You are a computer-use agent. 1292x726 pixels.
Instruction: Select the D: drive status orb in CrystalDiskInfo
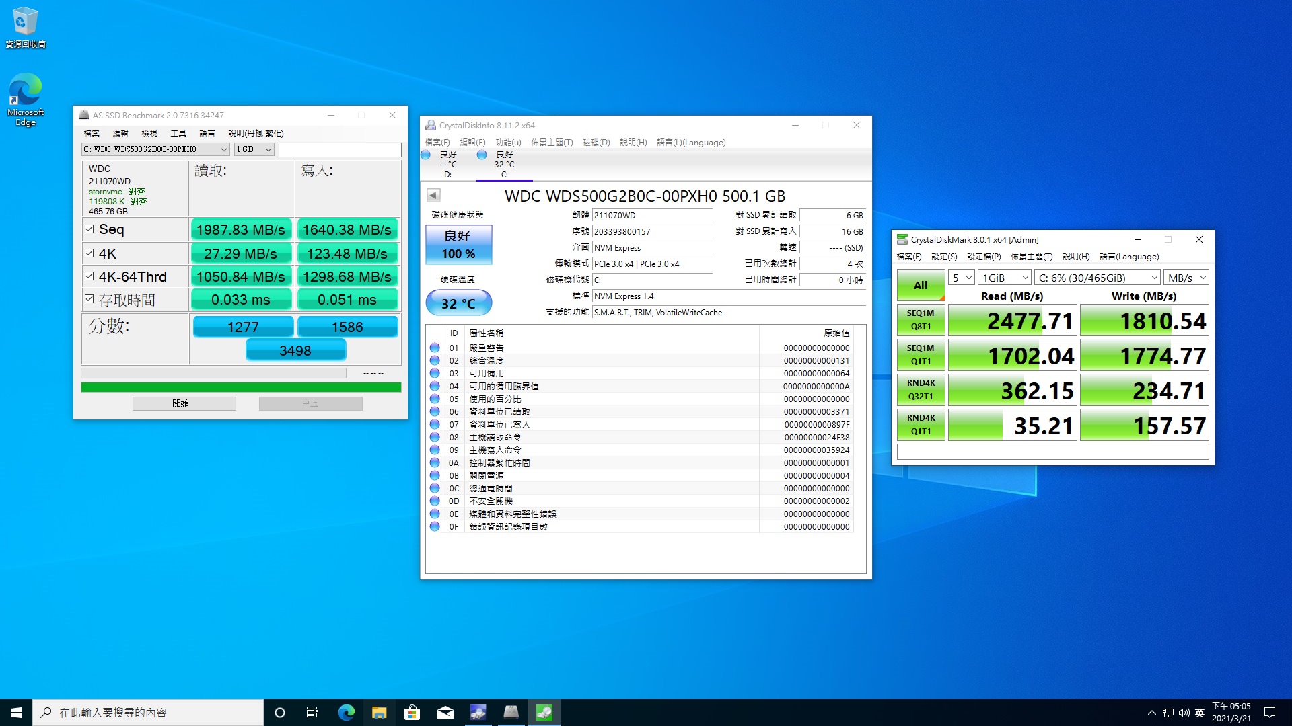pos(425,155)
